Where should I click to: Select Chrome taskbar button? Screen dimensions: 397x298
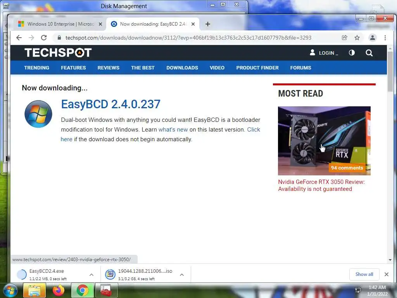pos(83,290)
